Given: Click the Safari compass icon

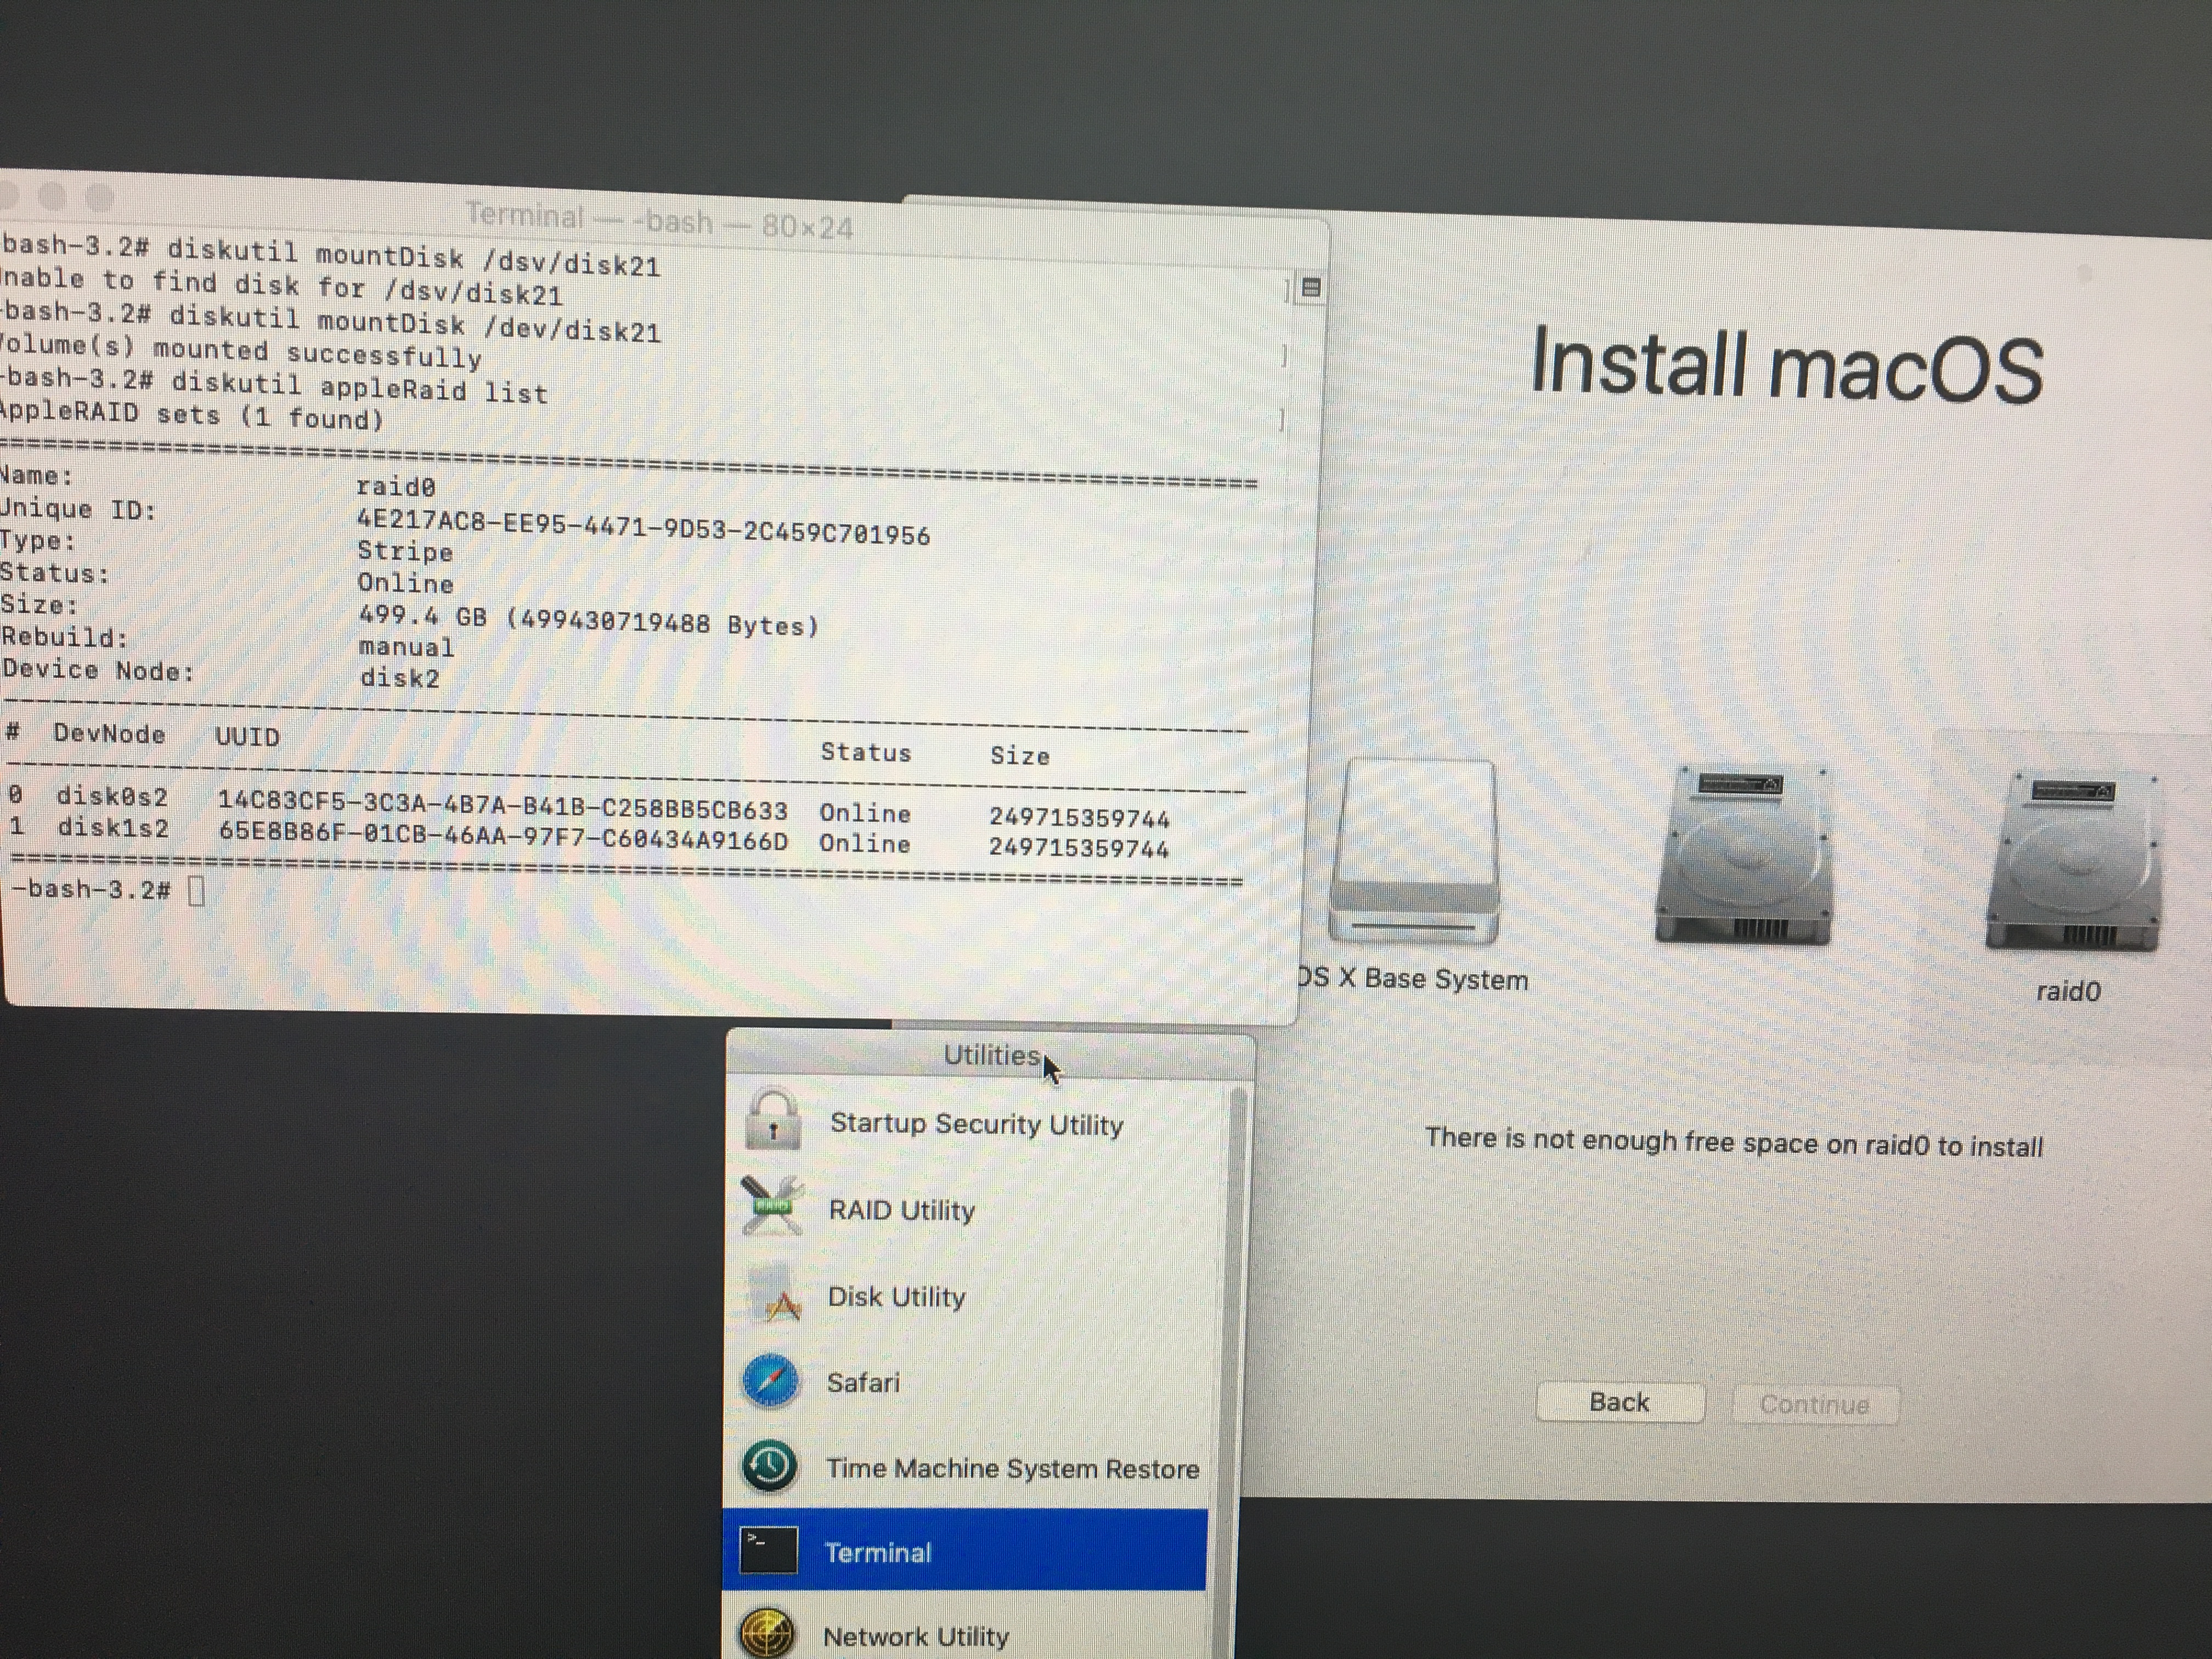Looking at the screenshot, I should [770, 1381].
